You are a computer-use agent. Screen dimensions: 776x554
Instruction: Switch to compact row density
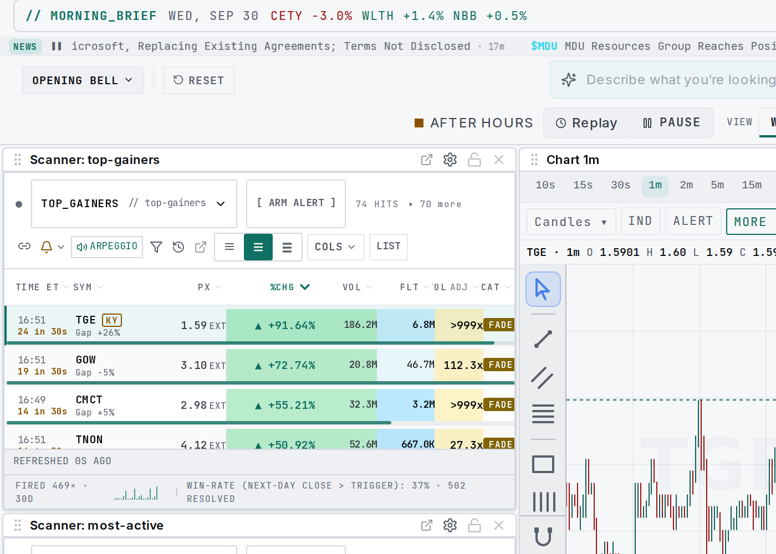tap(229, 247)
